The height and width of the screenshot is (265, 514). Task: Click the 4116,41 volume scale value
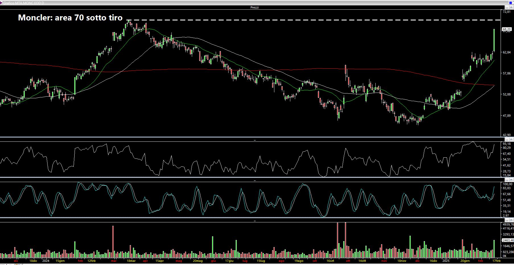pos(508,228)
